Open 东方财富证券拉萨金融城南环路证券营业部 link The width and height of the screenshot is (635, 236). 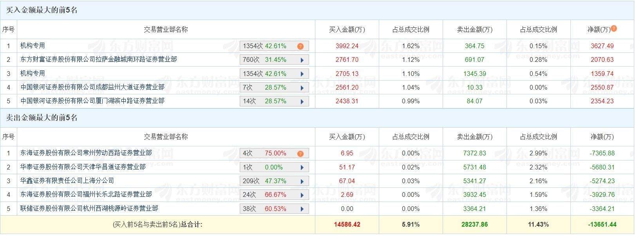coord(98,59)
